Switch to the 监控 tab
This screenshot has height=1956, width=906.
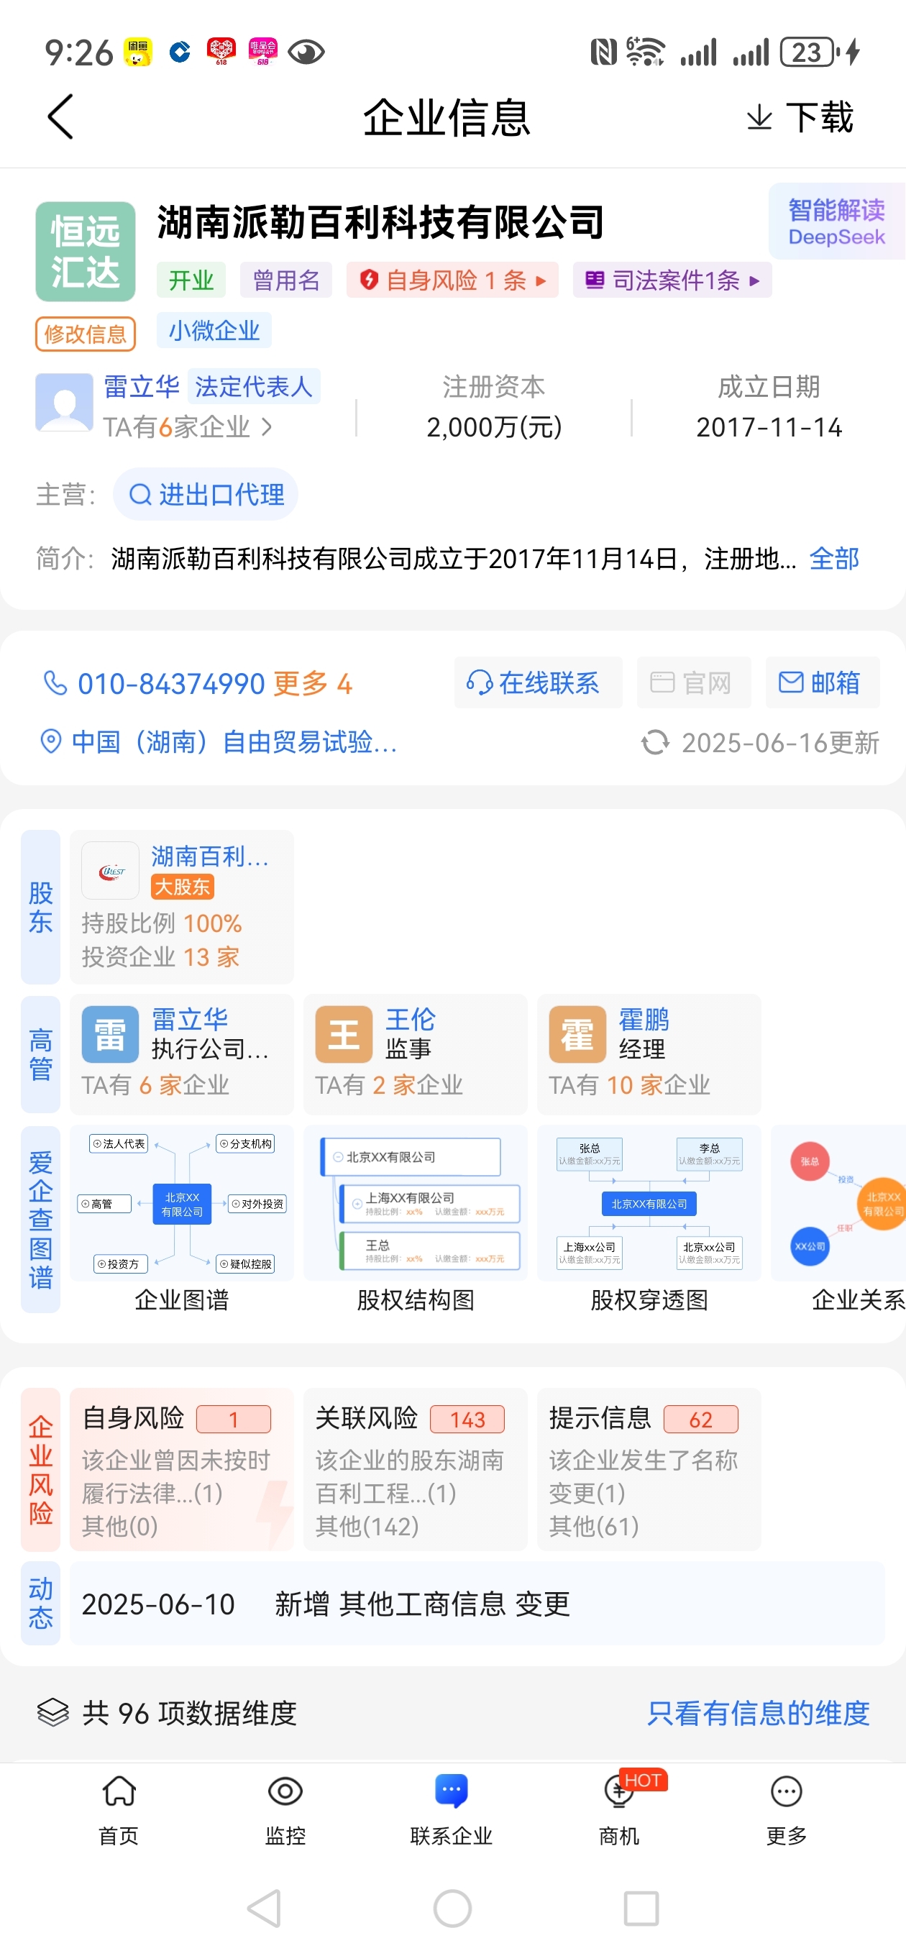[x=285, y=1810]
